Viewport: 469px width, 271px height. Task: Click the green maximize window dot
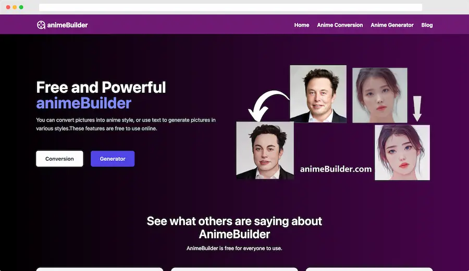(x=21, y=7)
